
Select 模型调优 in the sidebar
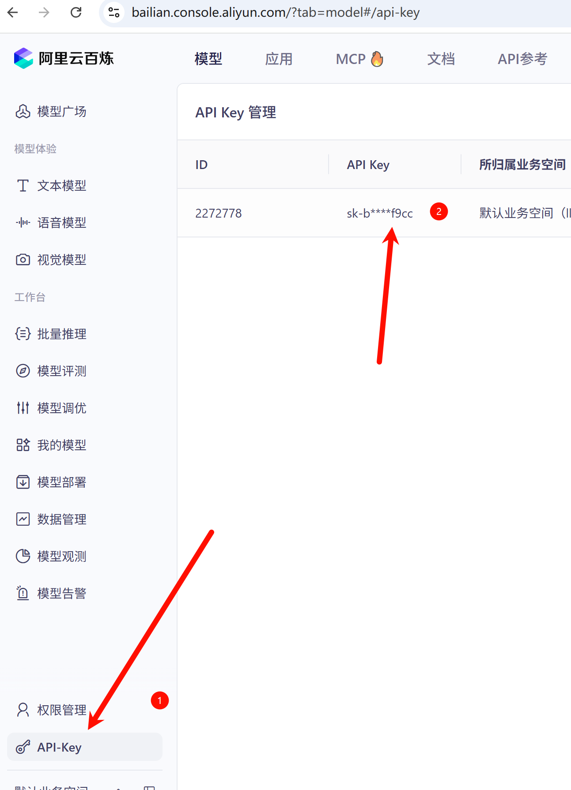pyautogui.click(x=51, y=408)
